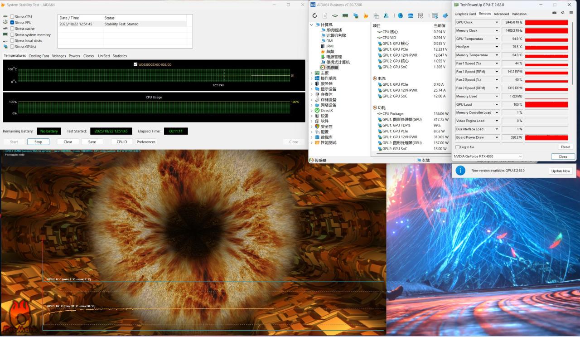Click the Clear button
This screenshot has height=337, width=580.
[x=68, y=142]
